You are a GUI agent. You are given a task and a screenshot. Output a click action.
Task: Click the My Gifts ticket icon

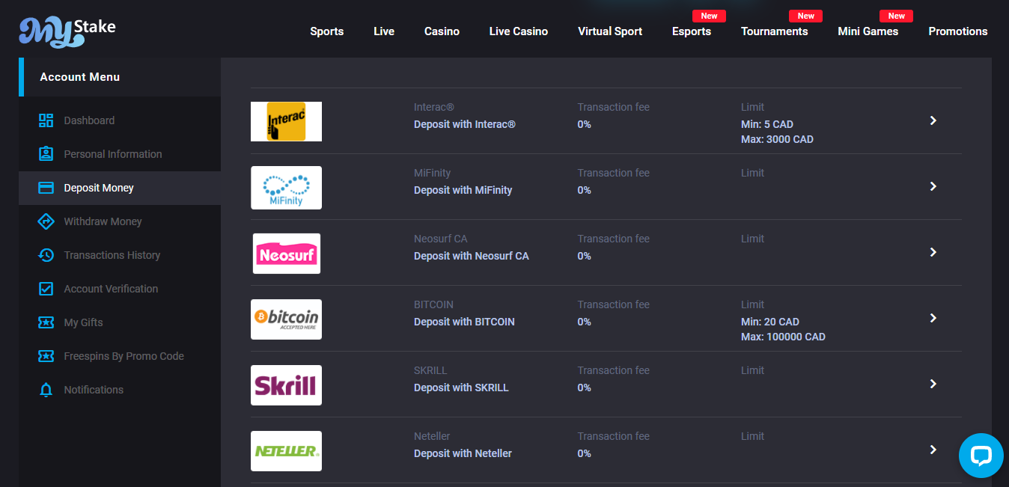coord(46,322)
